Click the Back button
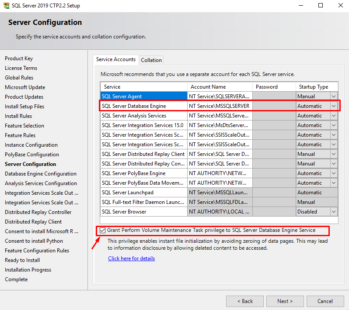Viewport: 349px width, 310px height. tap(245, 301)
